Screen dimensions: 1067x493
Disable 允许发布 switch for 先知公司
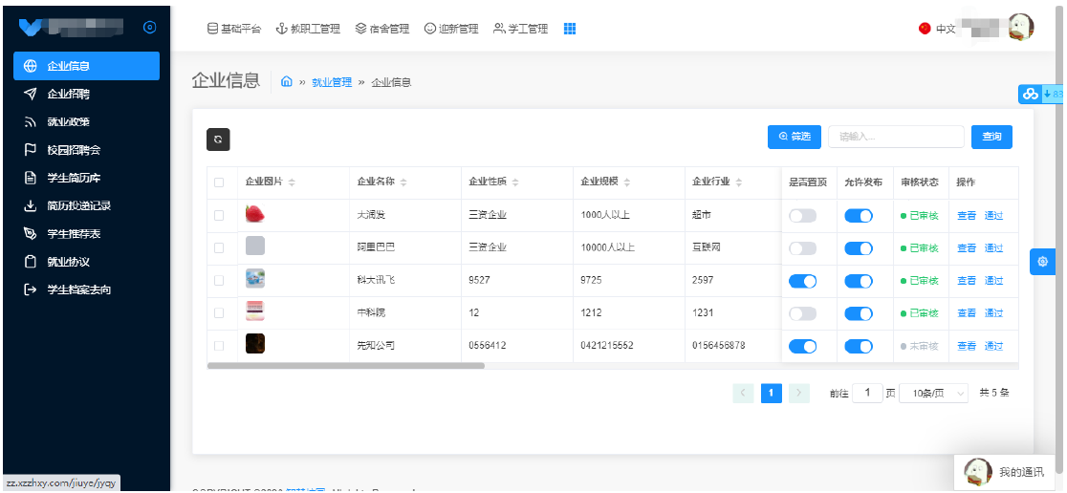859,346
